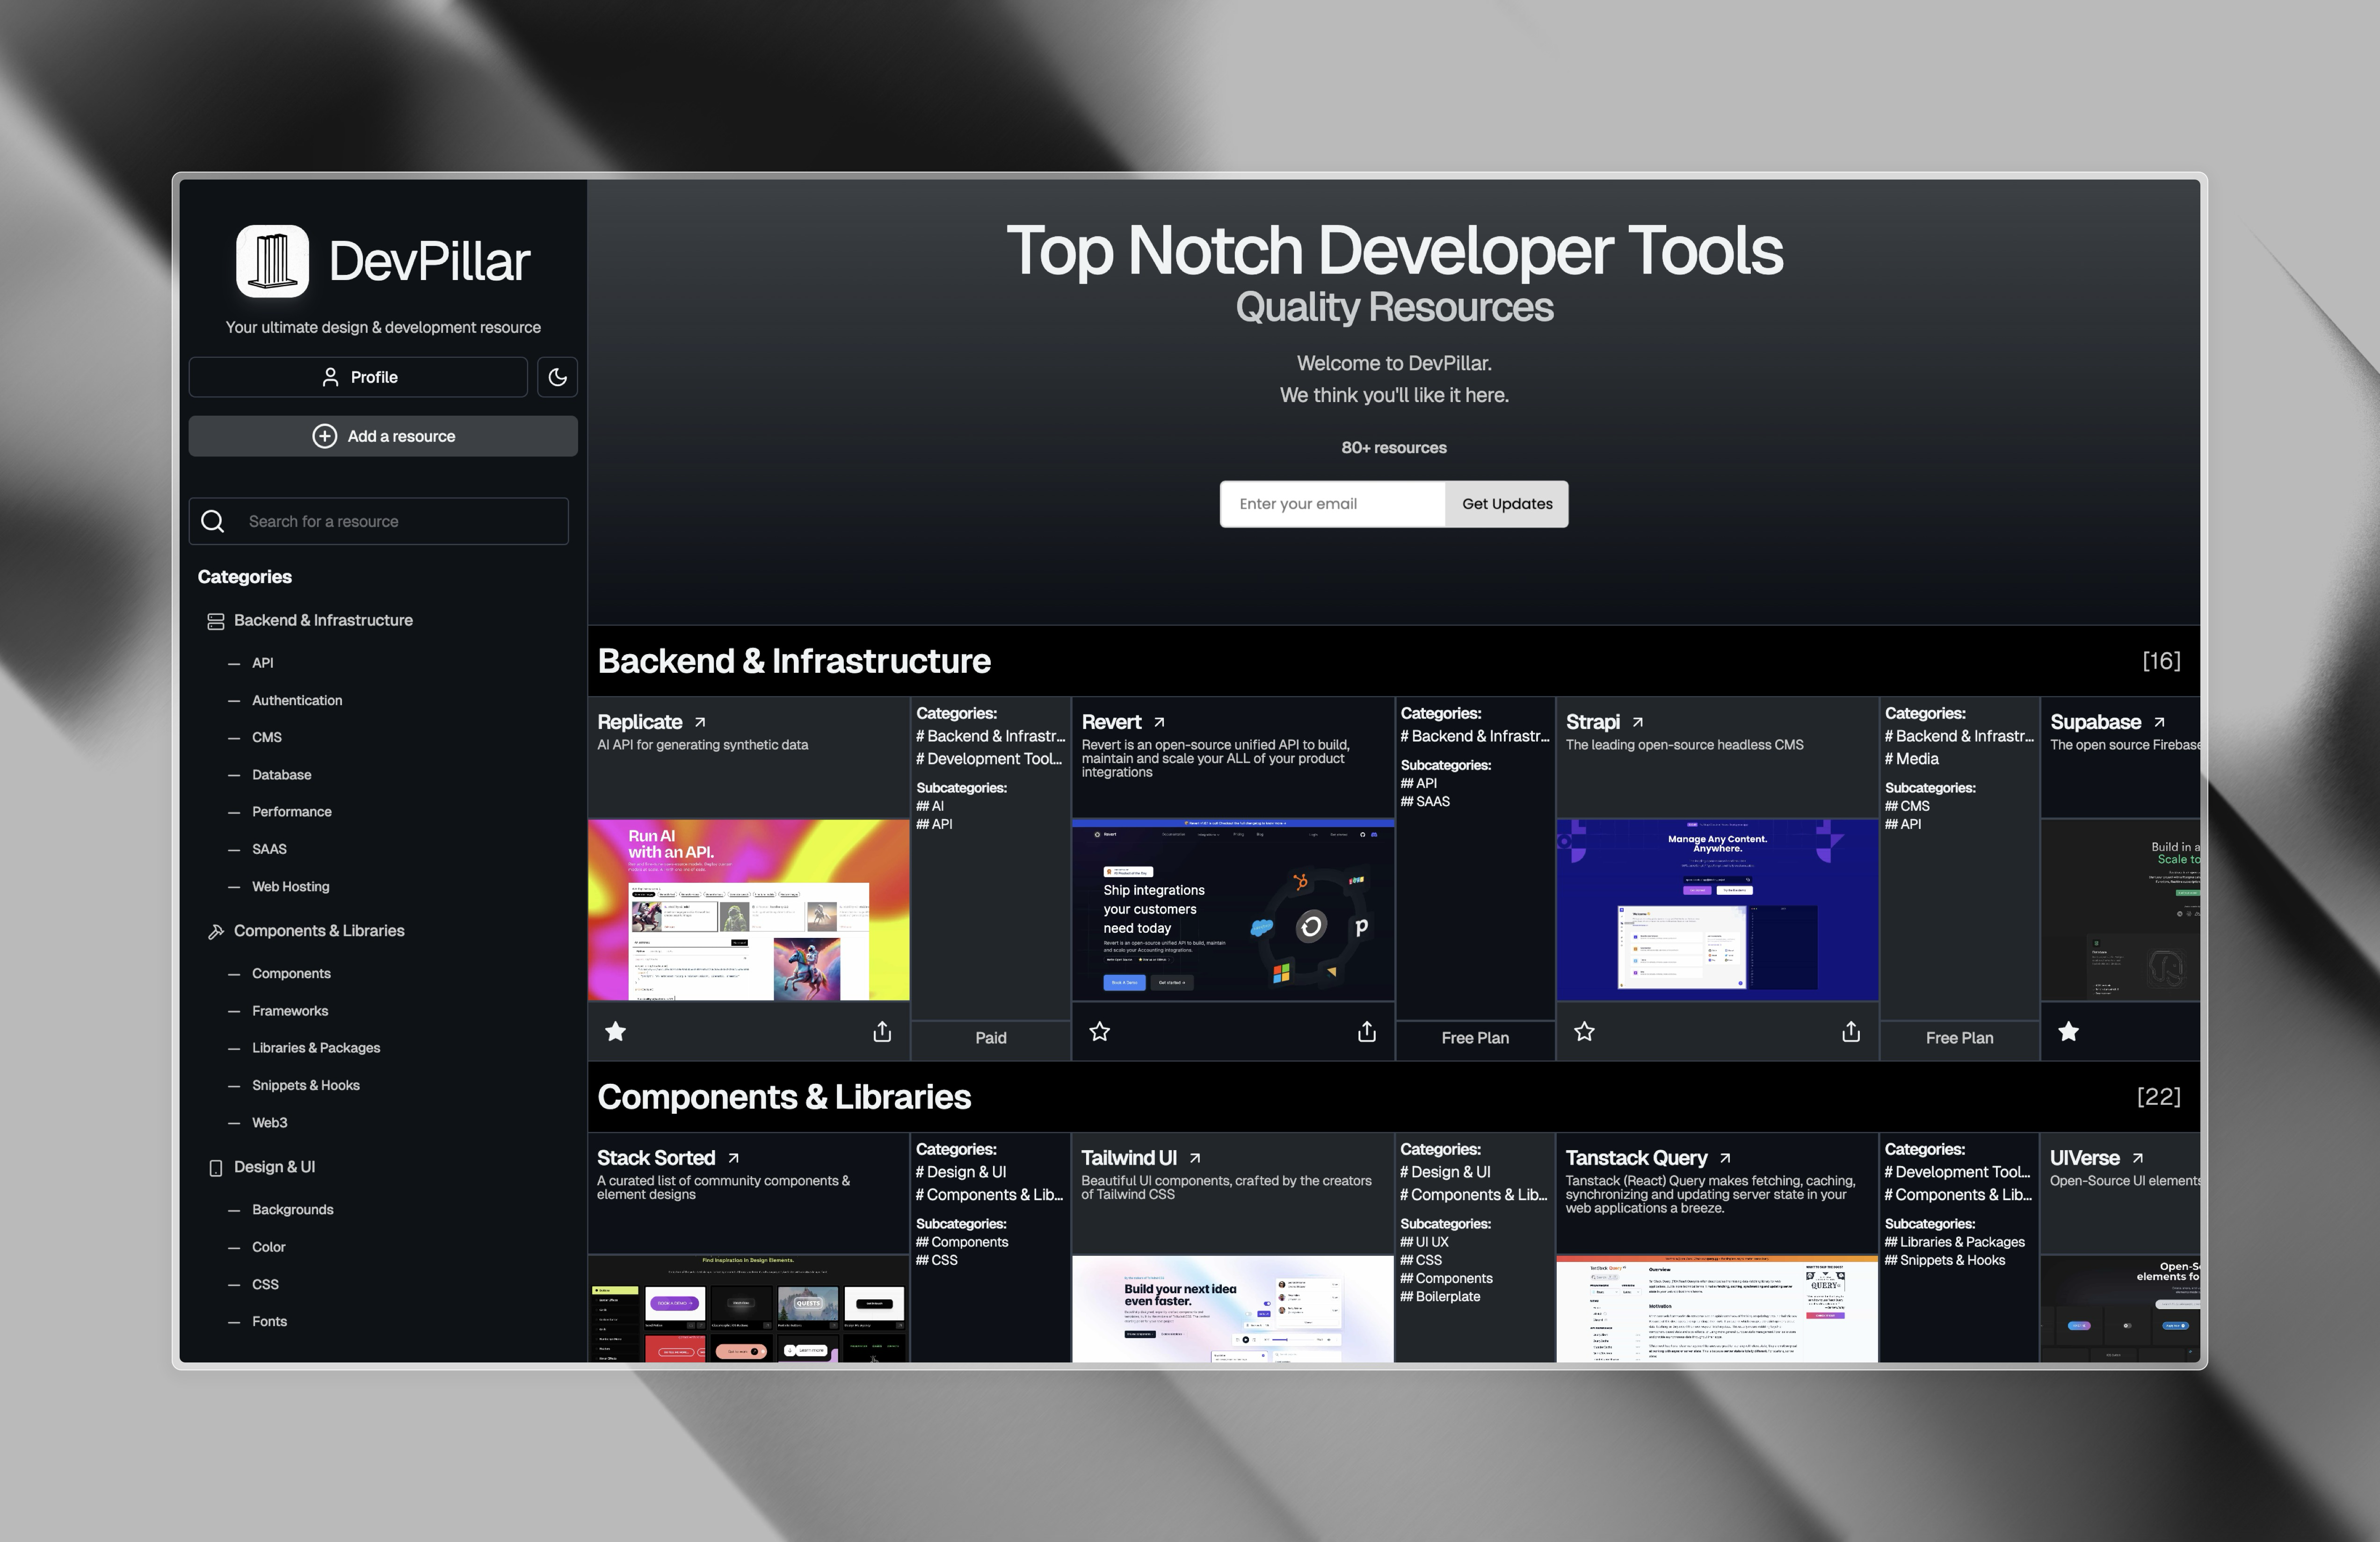Click the external arrow icon beside UIVerse
Viewport: 2380px width, 1542px height.
pyautogui.click(x=2137, y=1157)
